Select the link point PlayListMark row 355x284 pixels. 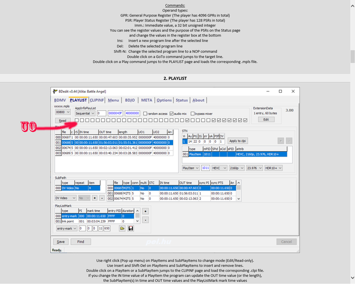click(94, 221)
